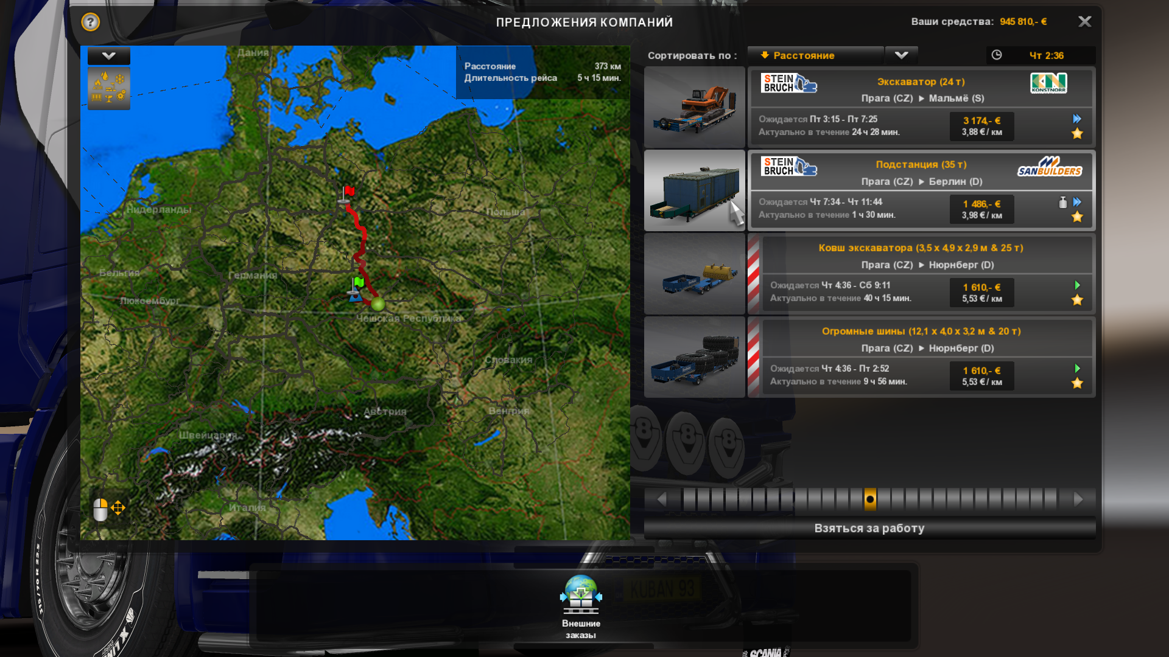Toggle favorite star on Огромные шины job

point(1077,383)
